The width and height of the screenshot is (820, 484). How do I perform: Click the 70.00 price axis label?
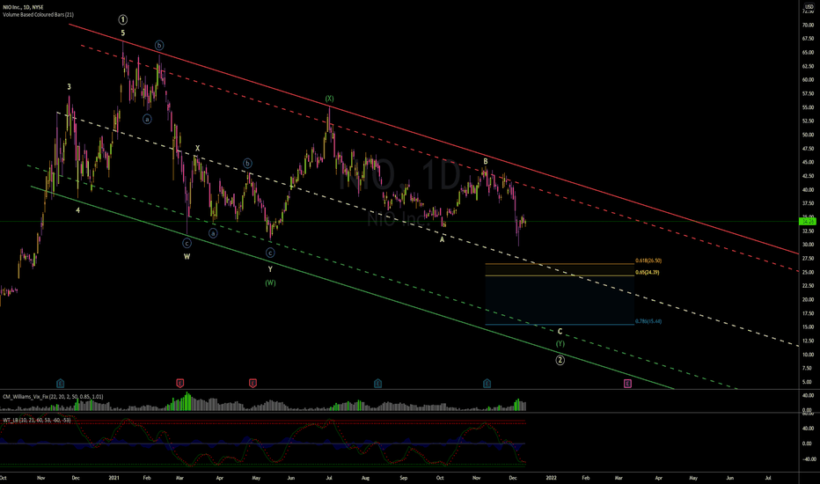tap(808, 26)
